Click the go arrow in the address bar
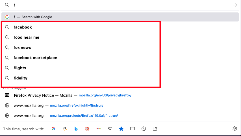 coord(235,5)
